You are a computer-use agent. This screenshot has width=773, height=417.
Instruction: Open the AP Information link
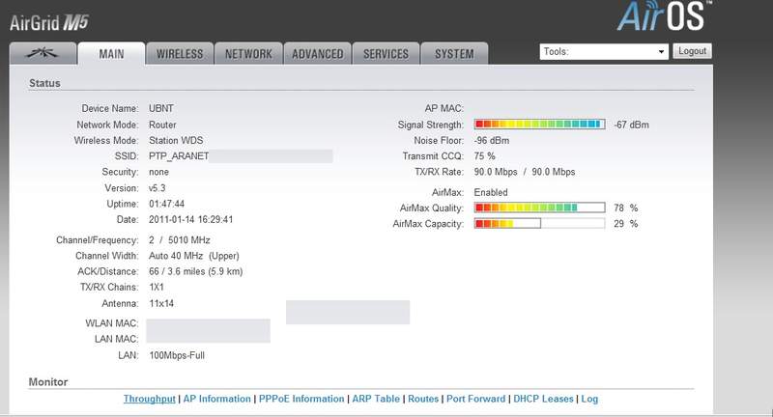coord(217,399)
